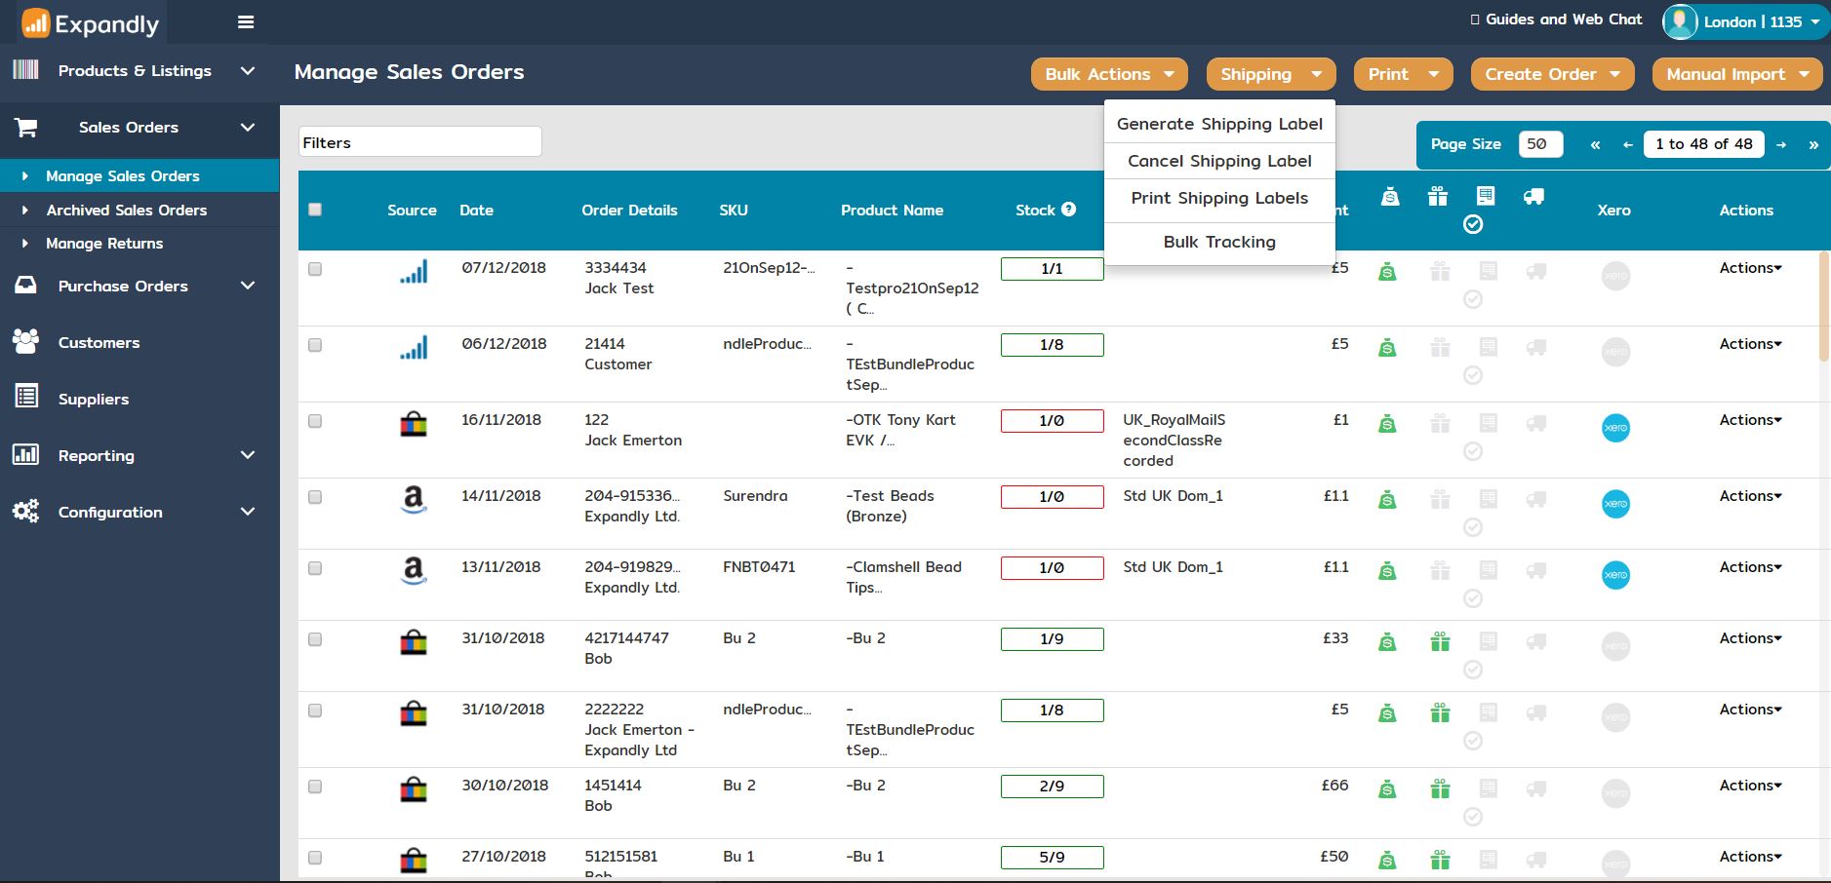Choose Generate Shipping Label
The image size is (1831, 883).
click(1219, 124)
